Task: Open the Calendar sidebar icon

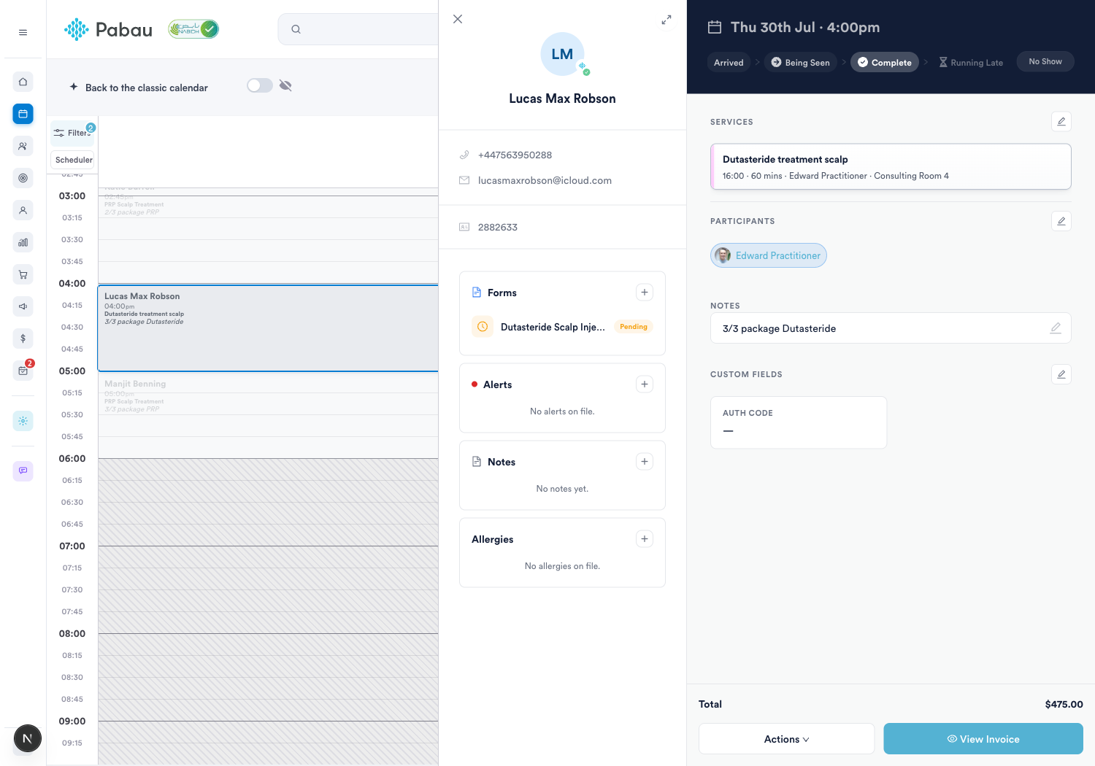Action: (x=23, y=114)
